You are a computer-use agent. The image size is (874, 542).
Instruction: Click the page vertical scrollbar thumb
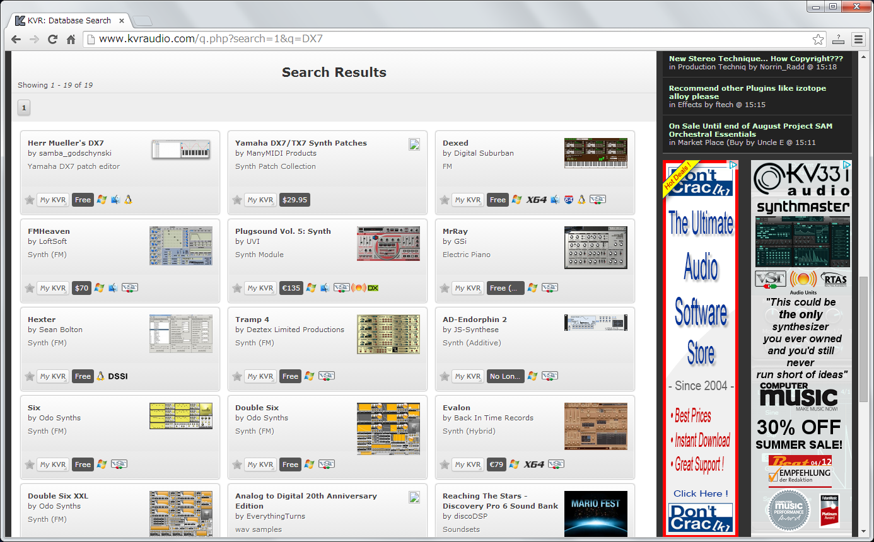(863, 339)
